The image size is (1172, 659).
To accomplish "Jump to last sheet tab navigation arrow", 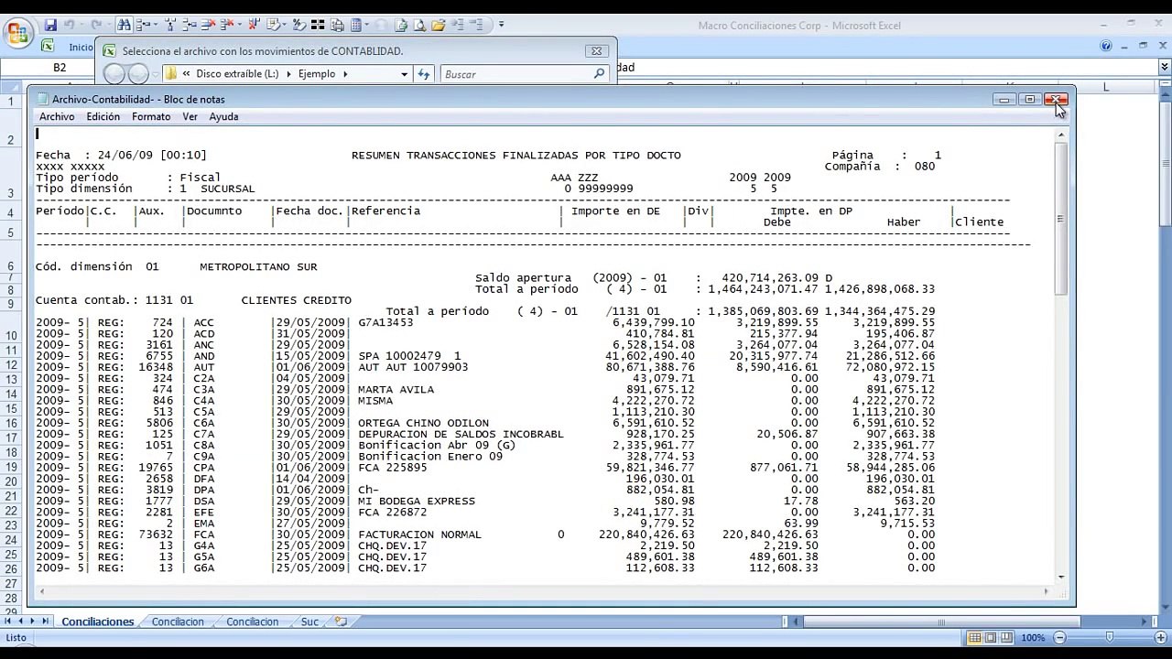I will 44,621.
